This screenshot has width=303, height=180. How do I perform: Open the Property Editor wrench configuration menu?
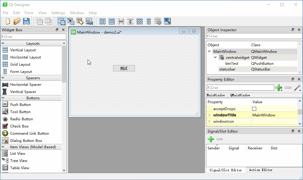[x=297, y=88]
